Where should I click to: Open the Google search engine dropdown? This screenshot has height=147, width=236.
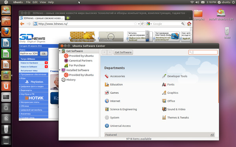(149, 24)
